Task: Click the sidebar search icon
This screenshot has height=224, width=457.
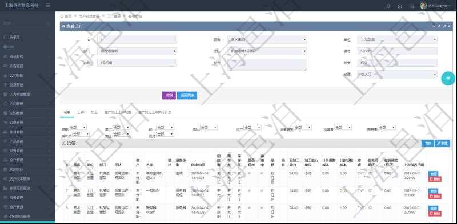Action: pyautogui.click(x=49, y=23)
